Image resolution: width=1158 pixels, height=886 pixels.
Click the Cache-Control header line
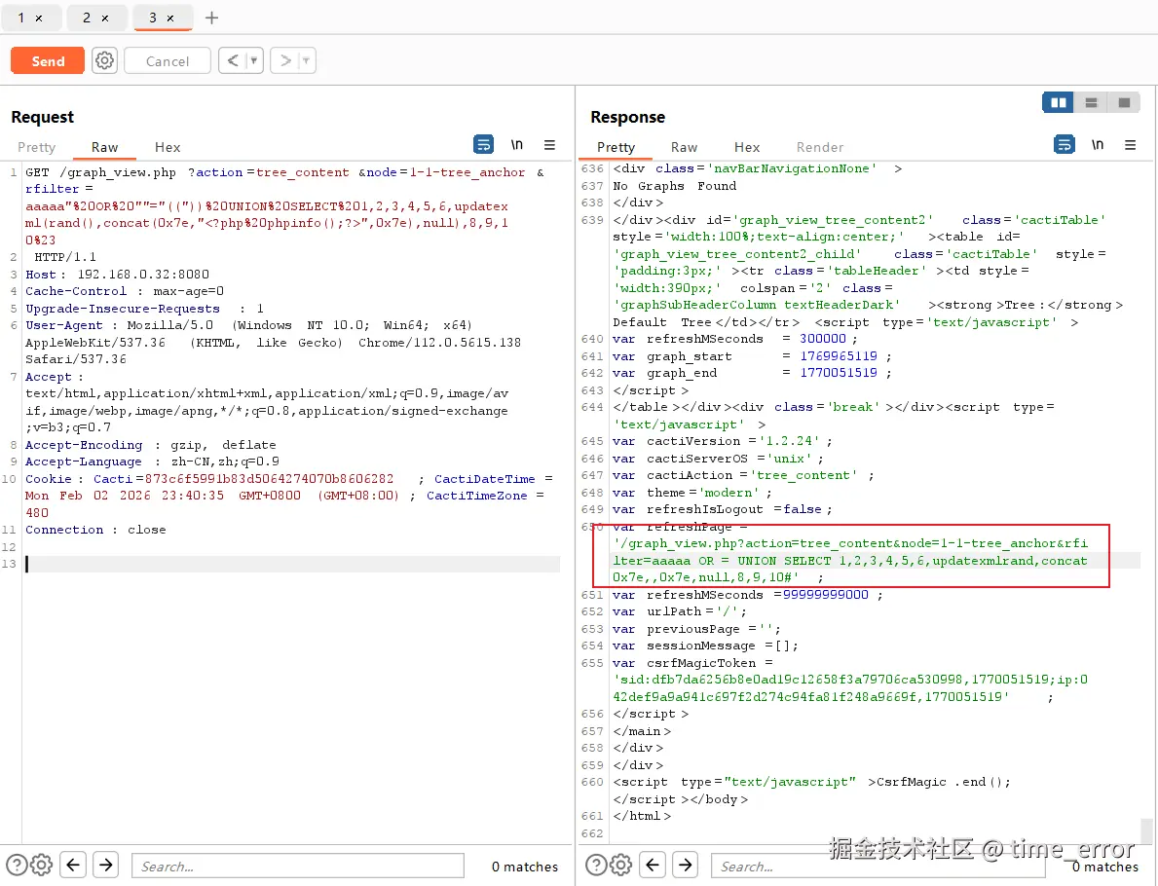coord(124,291)
